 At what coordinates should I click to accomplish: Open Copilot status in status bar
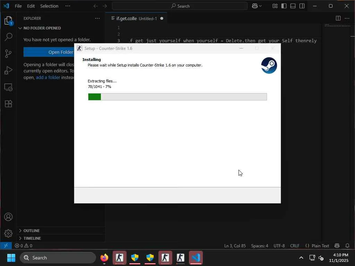tap(337, 246)
